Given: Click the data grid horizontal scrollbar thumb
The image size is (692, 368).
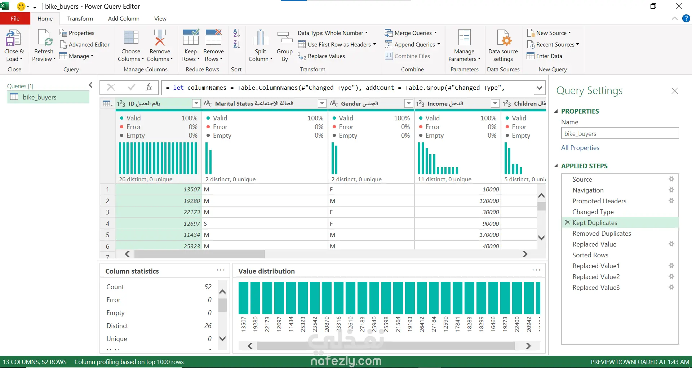Looking at the screenshot, I should (x=199, y=254).
